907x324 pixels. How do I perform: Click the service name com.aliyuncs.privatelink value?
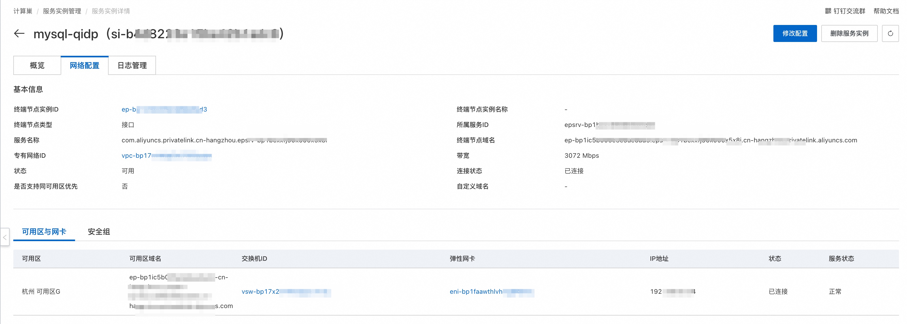pos(224,140)
